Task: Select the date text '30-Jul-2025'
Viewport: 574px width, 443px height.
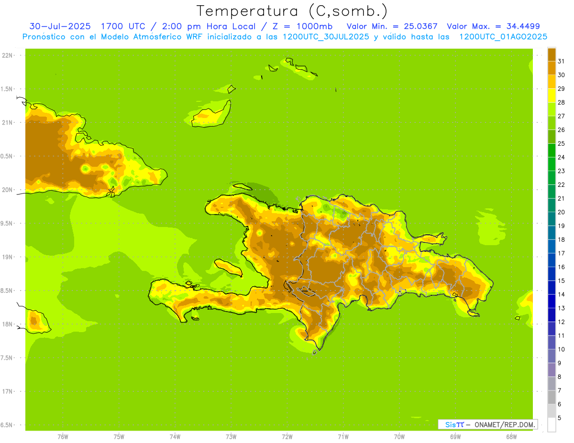Action: click(60, 26)
